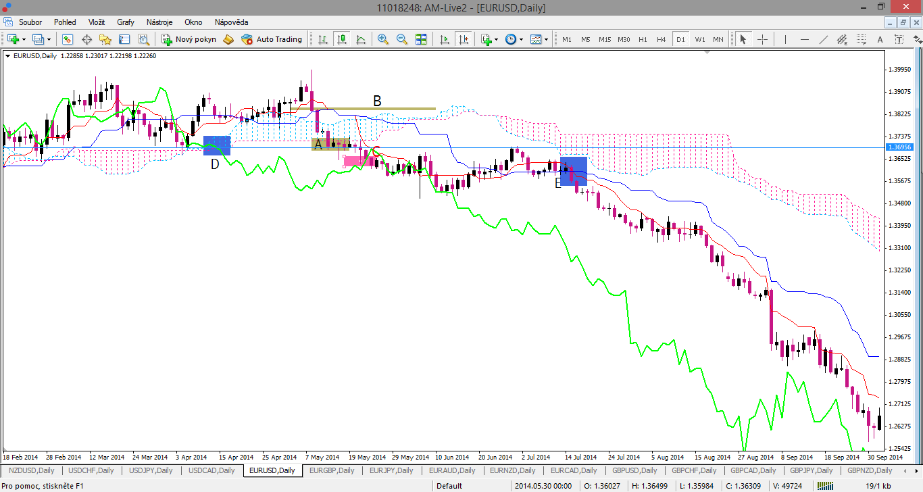Open the Soubor menu
The image size is (923, 492).
(x=30, y=22)
